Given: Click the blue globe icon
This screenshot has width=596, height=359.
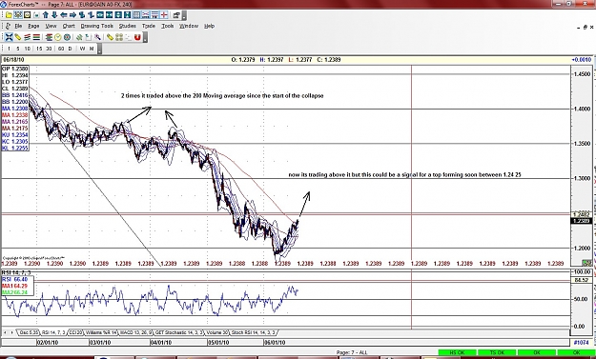Looking at the screenshot, I should tap(67, 37).
